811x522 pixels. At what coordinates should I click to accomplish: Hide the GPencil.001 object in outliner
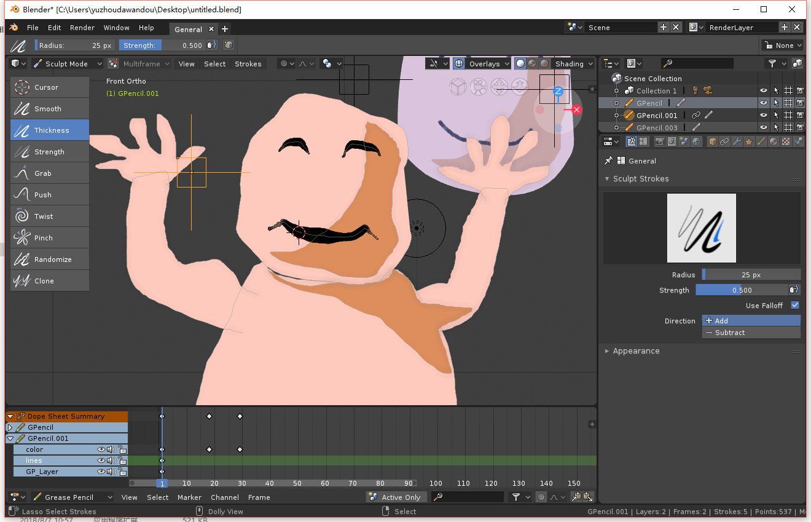click(763, 116)
